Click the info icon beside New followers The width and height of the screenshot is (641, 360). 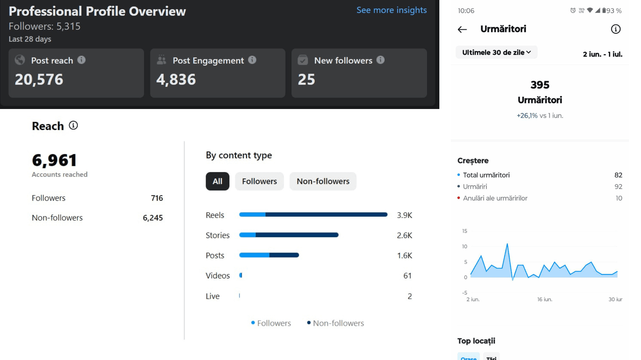pyautogui.click(x=381, y=60)
